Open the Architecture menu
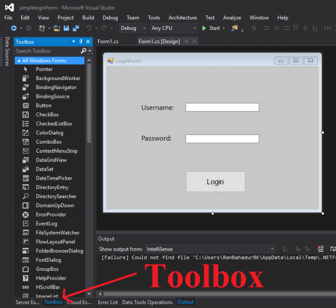The height and width of the screenshot is (308, 336). [182, 18]
